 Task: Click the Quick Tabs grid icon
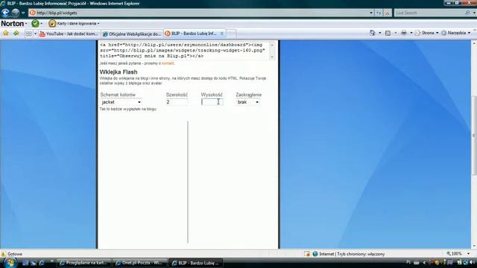(x=28, y=33)
